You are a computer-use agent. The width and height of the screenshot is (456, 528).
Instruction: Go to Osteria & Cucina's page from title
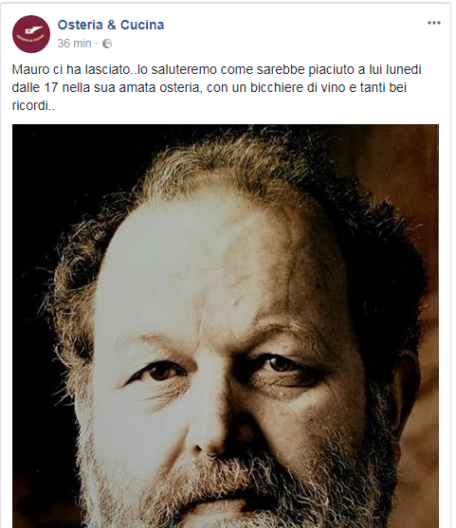(111, 25)
